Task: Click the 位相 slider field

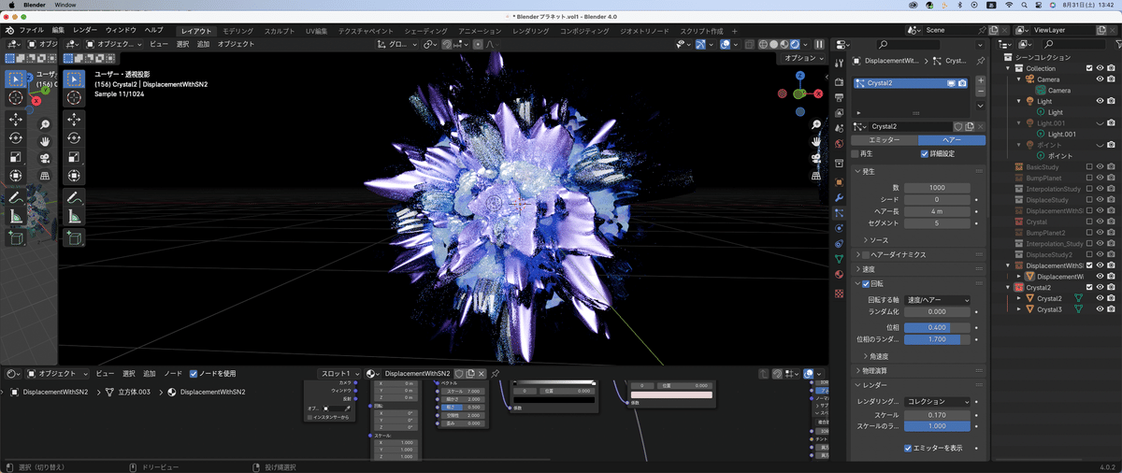Action: tap(938, 327)
